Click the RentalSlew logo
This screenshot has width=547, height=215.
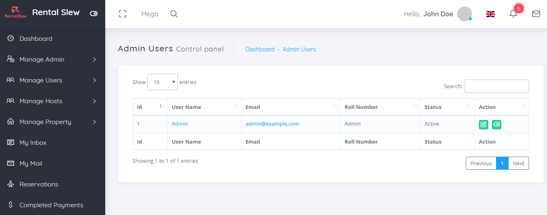tap(13, 13)
